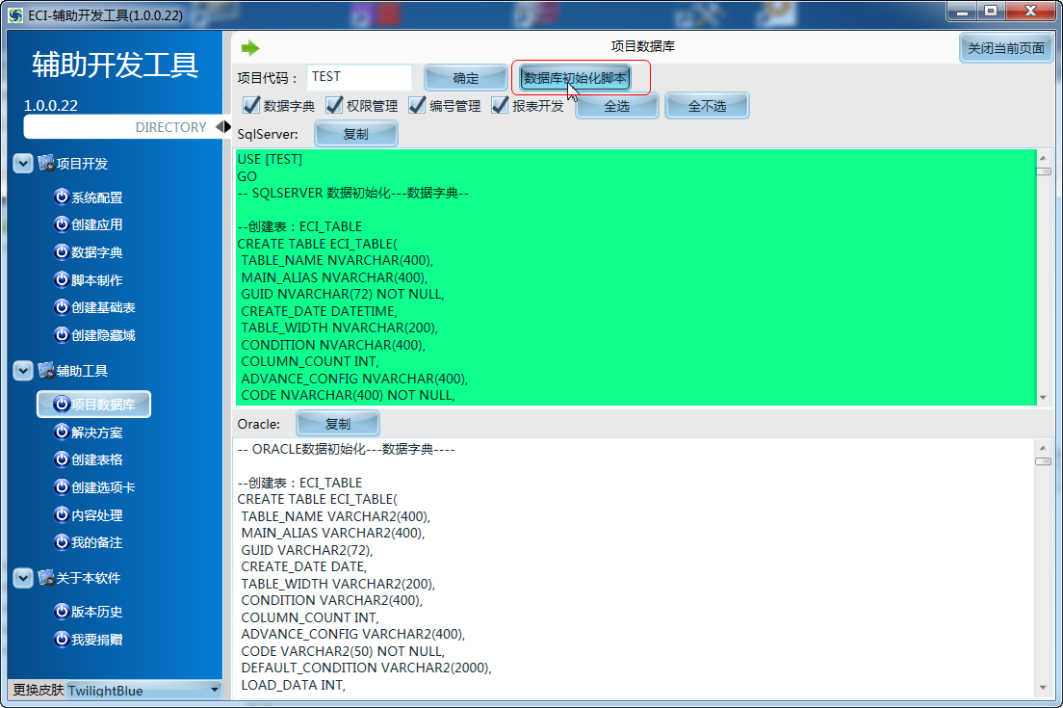Click 关闭当前页面 button
The image size is (1063, 708).
click(1006, 48)
